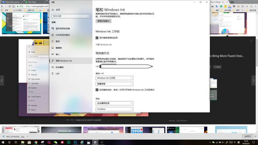This screenshot has height=145, width=258.
Task: Open the USB settings icon
Action: point(53,74)
